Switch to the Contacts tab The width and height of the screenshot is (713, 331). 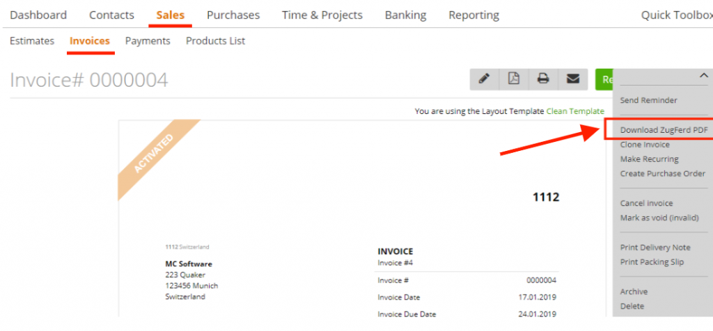tap(111, 15)
